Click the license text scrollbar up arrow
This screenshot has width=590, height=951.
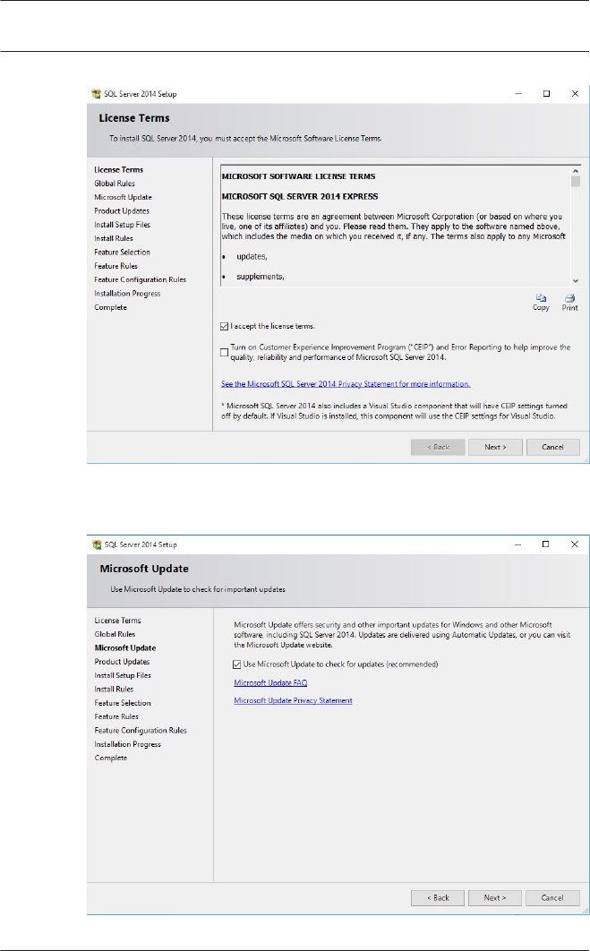point(576,171)
